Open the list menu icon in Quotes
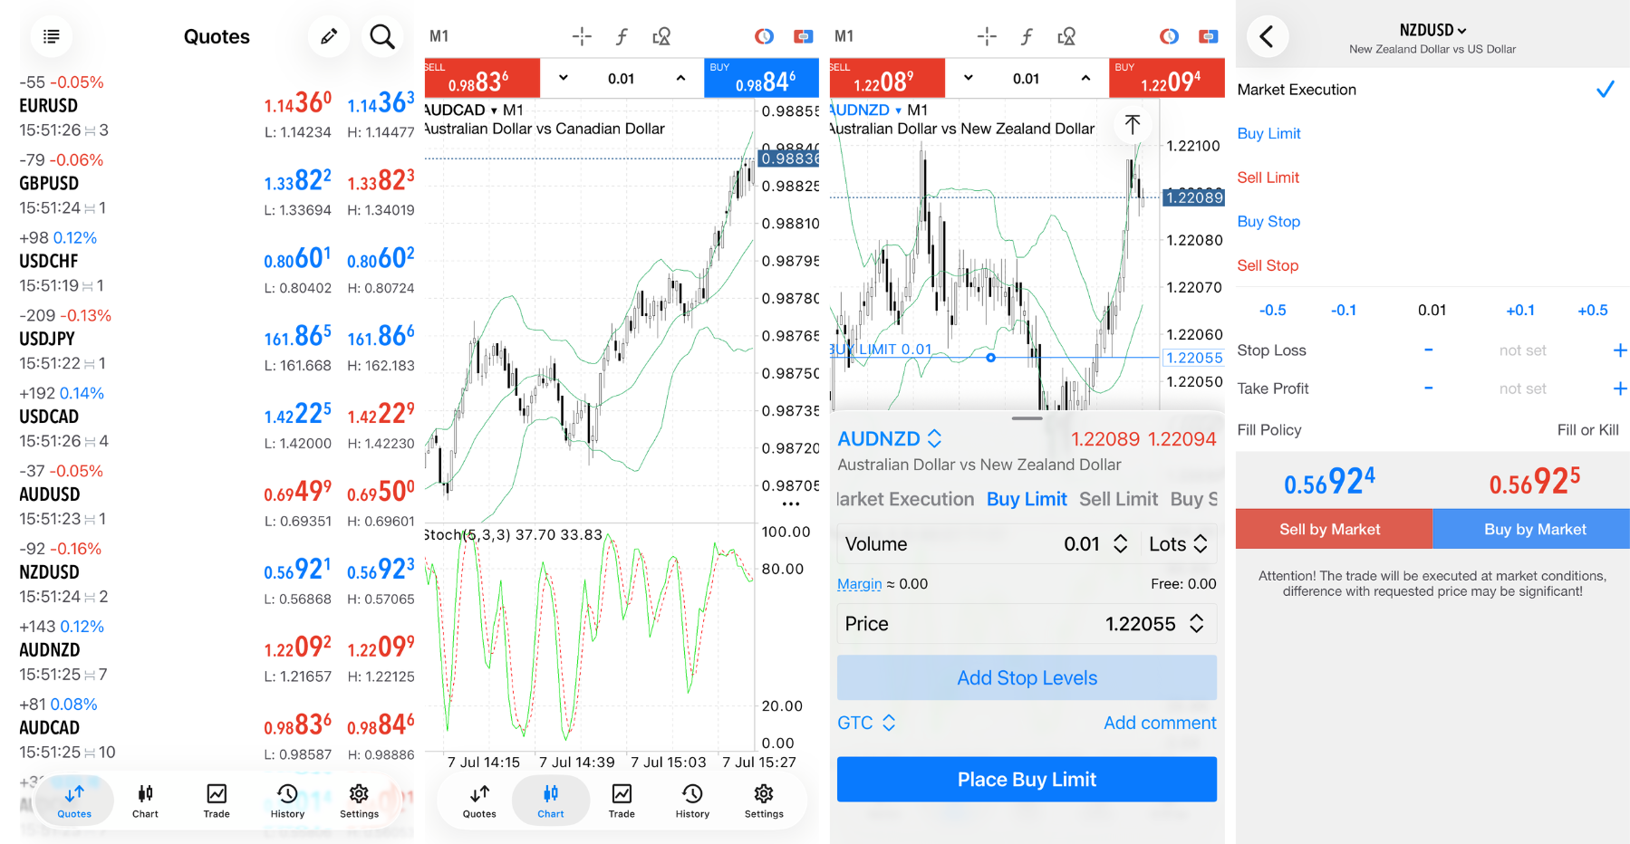Image resolution: width=1630 pixels, height=844 pixels. (x=52, y=36)
